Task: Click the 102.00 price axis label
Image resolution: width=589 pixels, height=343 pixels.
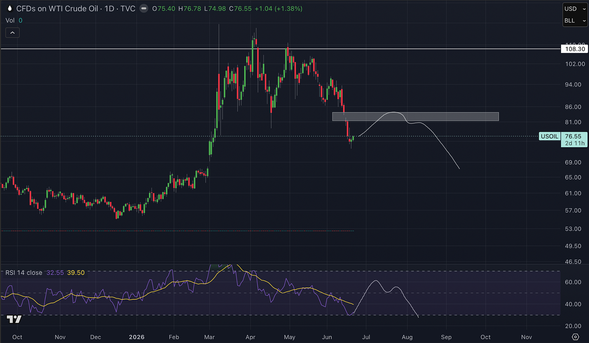Action: coord(575,64)
